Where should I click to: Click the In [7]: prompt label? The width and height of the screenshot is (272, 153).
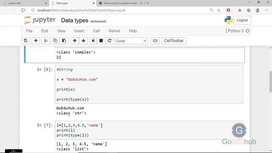pyautogui.click(x=45, y=125)
